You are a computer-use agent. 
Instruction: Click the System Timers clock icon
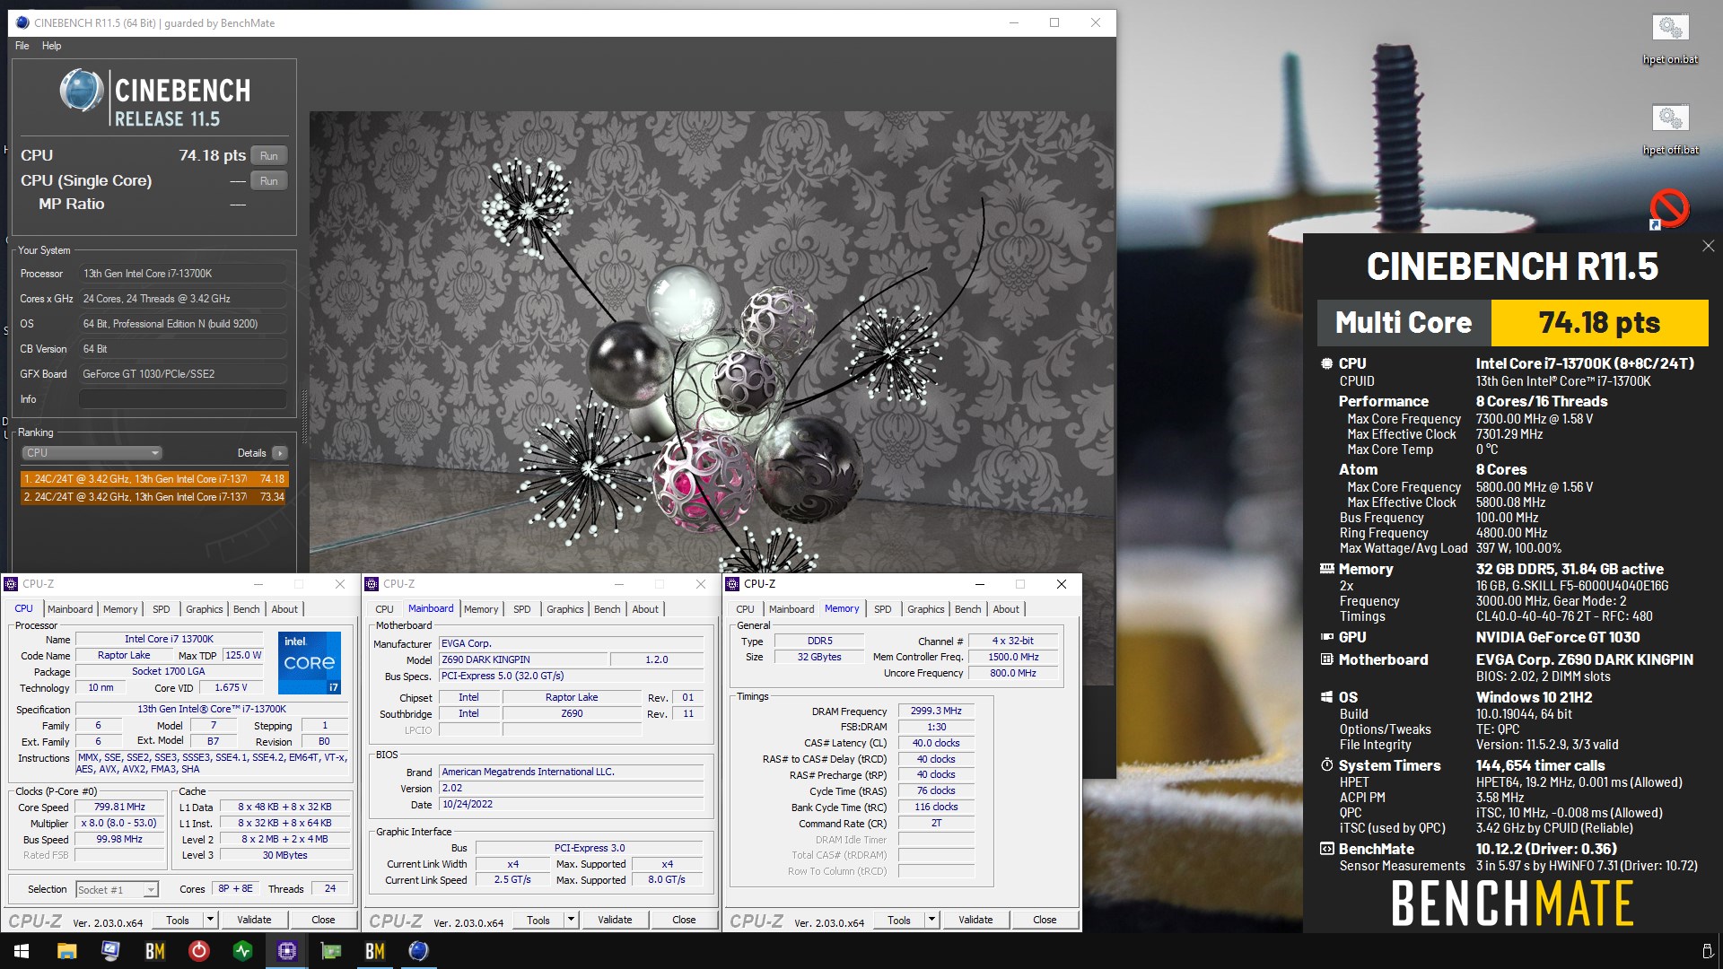(1326, 765)
